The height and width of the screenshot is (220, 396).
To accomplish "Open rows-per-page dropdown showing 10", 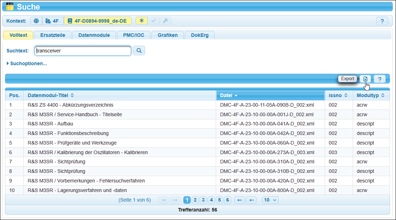I will (x=270, y=200).
